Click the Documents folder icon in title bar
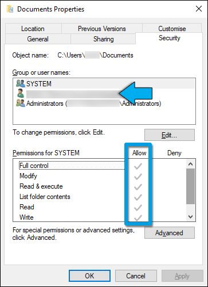This screenshot has height=287, width=208. coord(10,9)
